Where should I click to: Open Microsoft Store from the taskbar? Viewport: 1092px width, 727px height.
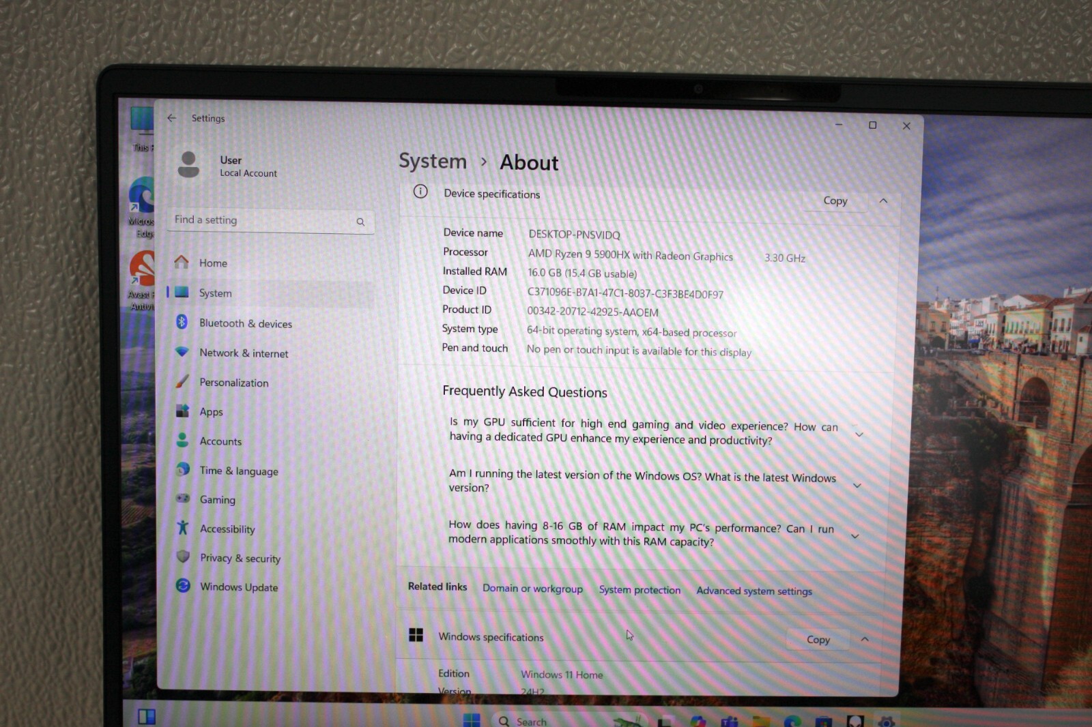pyautogui.click(x=824, y=722)
